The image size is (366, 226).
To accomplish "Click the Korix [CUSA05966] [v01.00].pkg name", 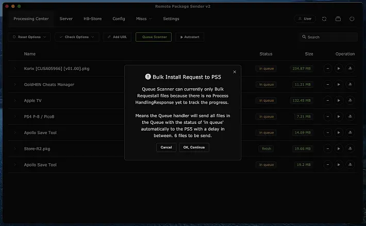I will point(57,69).
